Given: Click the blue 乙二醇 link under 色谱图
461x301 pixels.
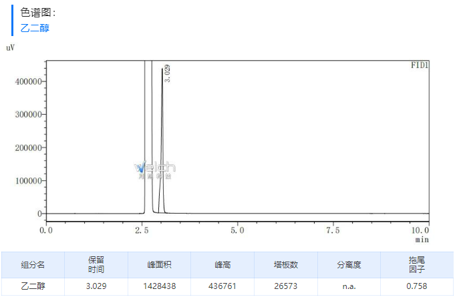Looking at the screenshot, I should click(35, 28).
